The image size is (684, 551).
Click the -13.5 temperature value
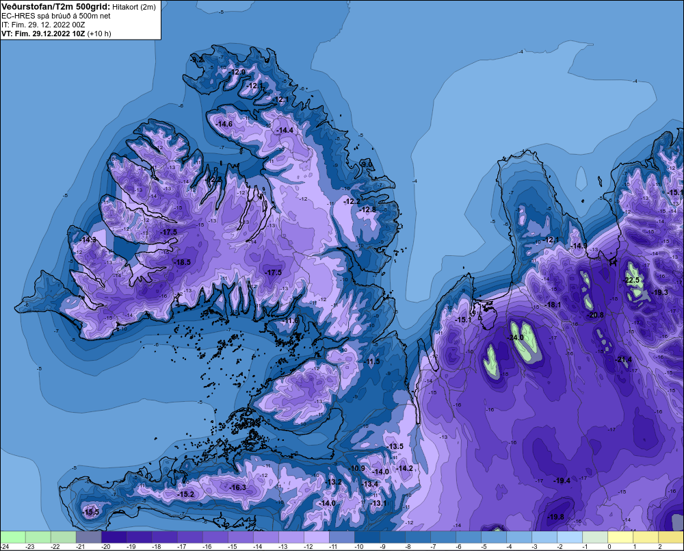[x=395, y=446]
